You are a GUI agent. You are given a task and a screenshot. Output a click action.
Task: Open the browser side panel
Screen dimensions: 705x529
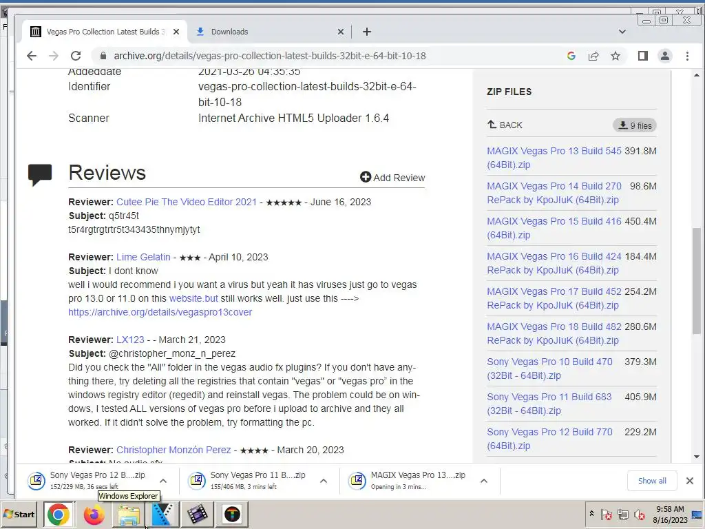point(643,56)
